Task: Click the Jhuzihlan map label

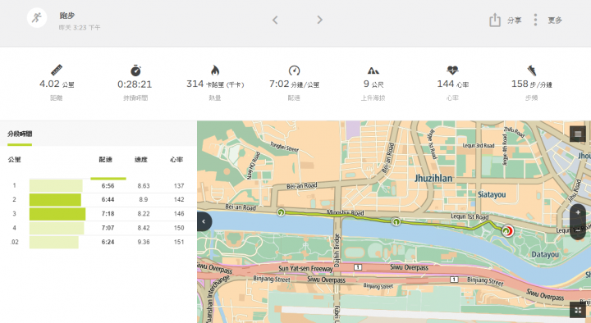Action: (x=433, y=178)
